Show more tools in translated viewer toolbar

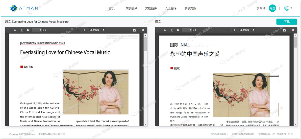[293, 30]
